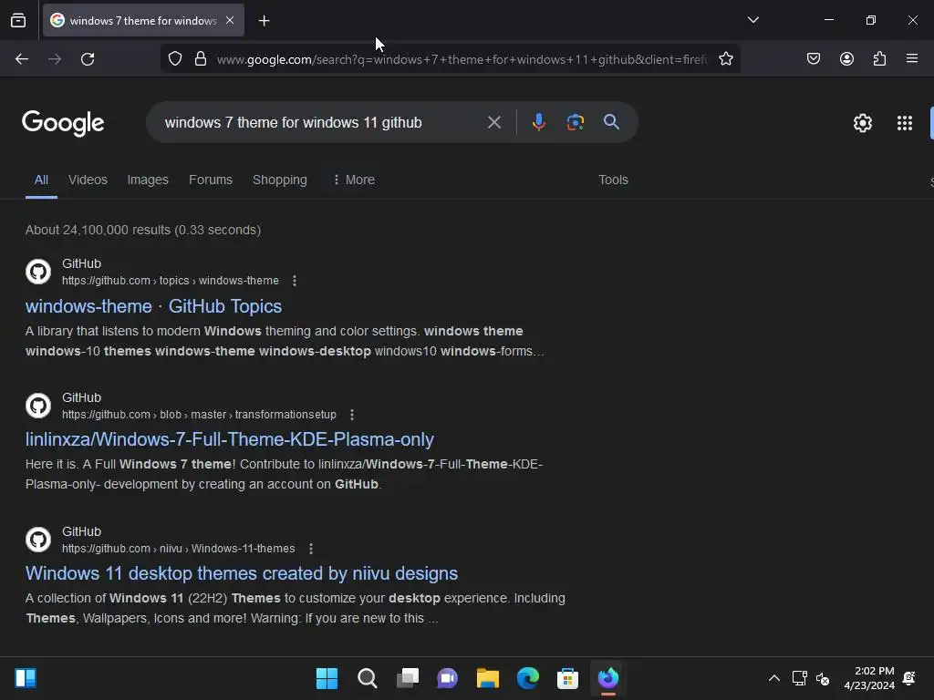Open the Widgets panel on taskbar
934x700 pixels.
(26, 678)
